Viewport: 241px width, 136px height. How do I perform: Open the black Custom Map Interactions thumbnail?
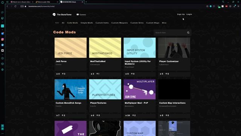174,89
